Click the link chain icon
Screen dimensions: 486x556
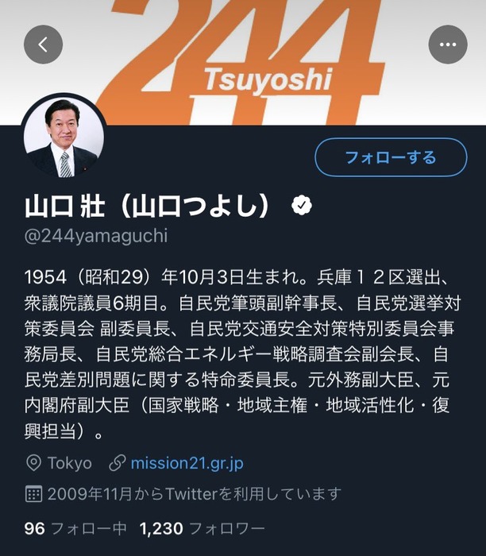(x=118, y=463)
